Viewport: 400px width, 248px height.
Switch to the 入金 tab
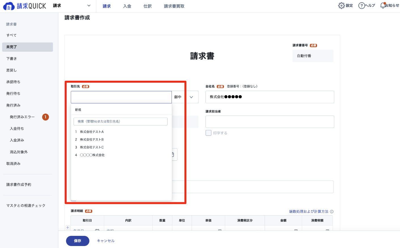click(127, 6)
